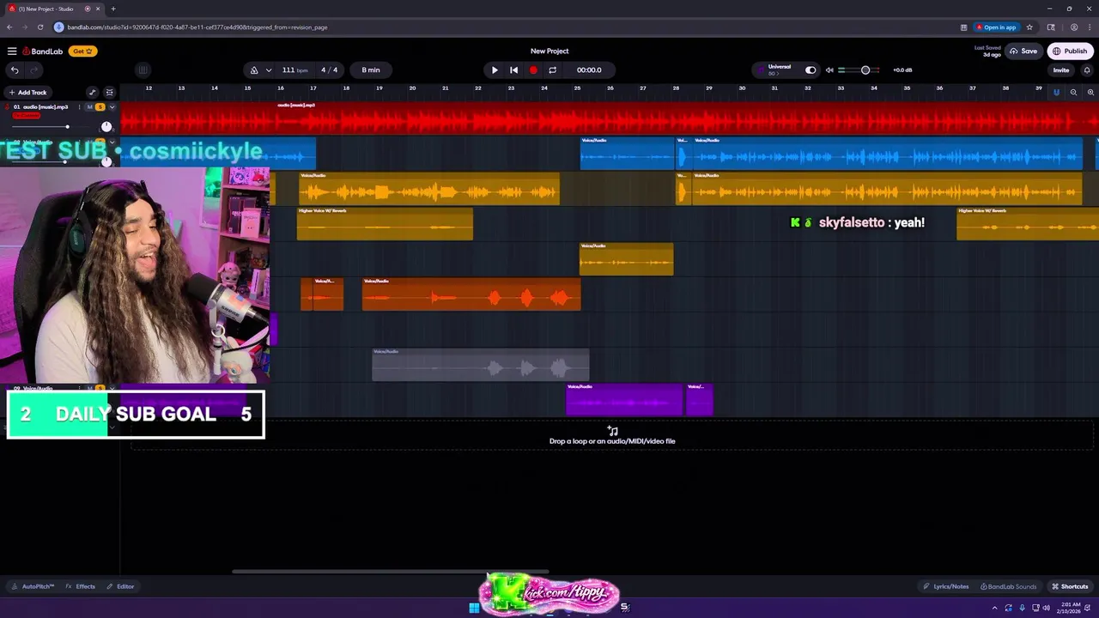Redo the last undone action
This screenshot has height=618, width=1099.
coord(34,70)
